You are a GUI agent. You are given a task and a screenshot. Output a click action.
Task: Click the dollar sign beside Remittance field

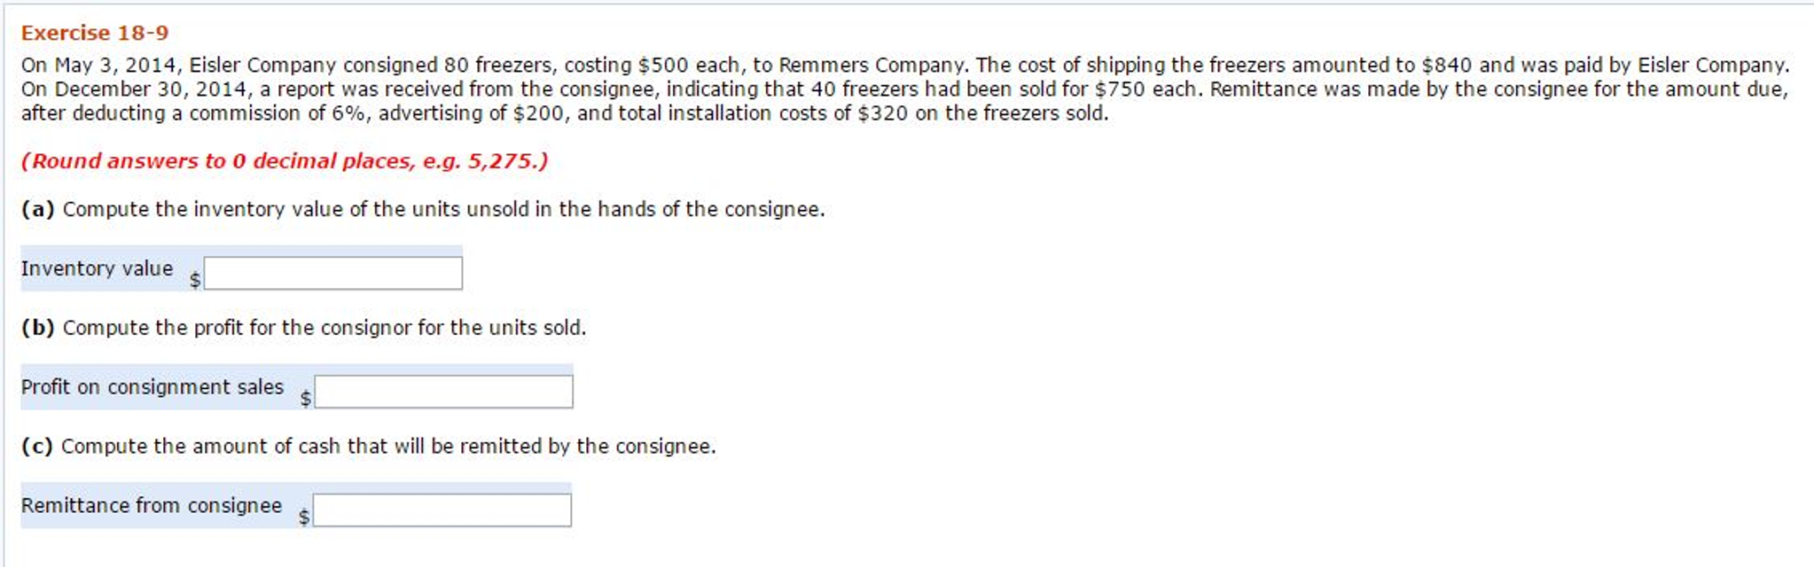303,517
